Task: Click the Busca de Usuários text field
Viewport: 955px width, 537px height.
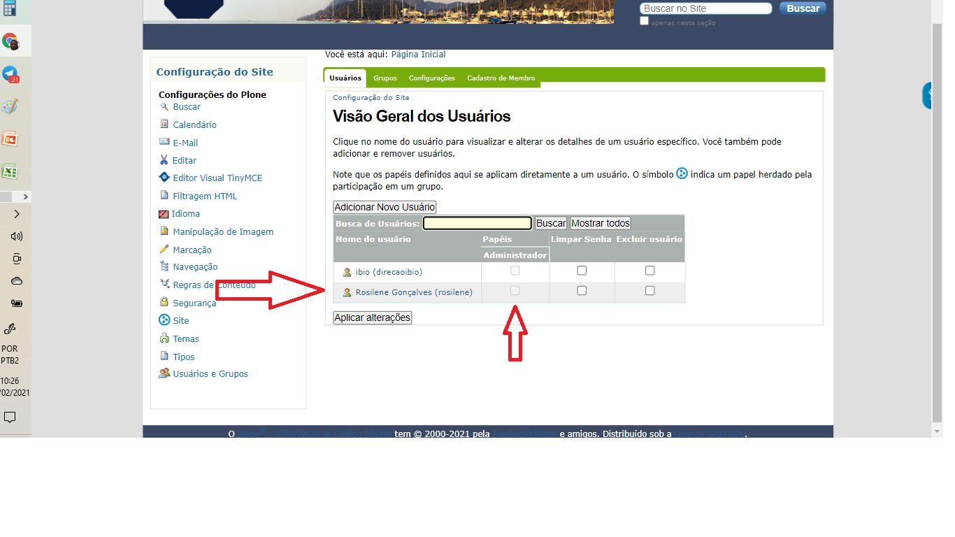Action: [477, 223]
